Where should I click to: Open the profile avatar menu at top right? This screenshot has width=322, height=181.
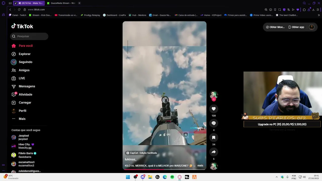[x=311, y=27]
